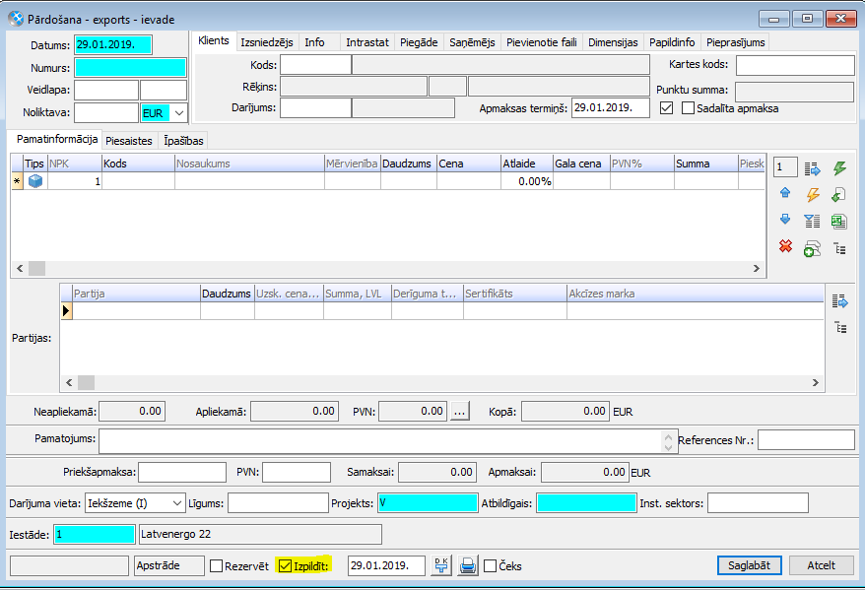Open the EUR currency dropdown

178,113
